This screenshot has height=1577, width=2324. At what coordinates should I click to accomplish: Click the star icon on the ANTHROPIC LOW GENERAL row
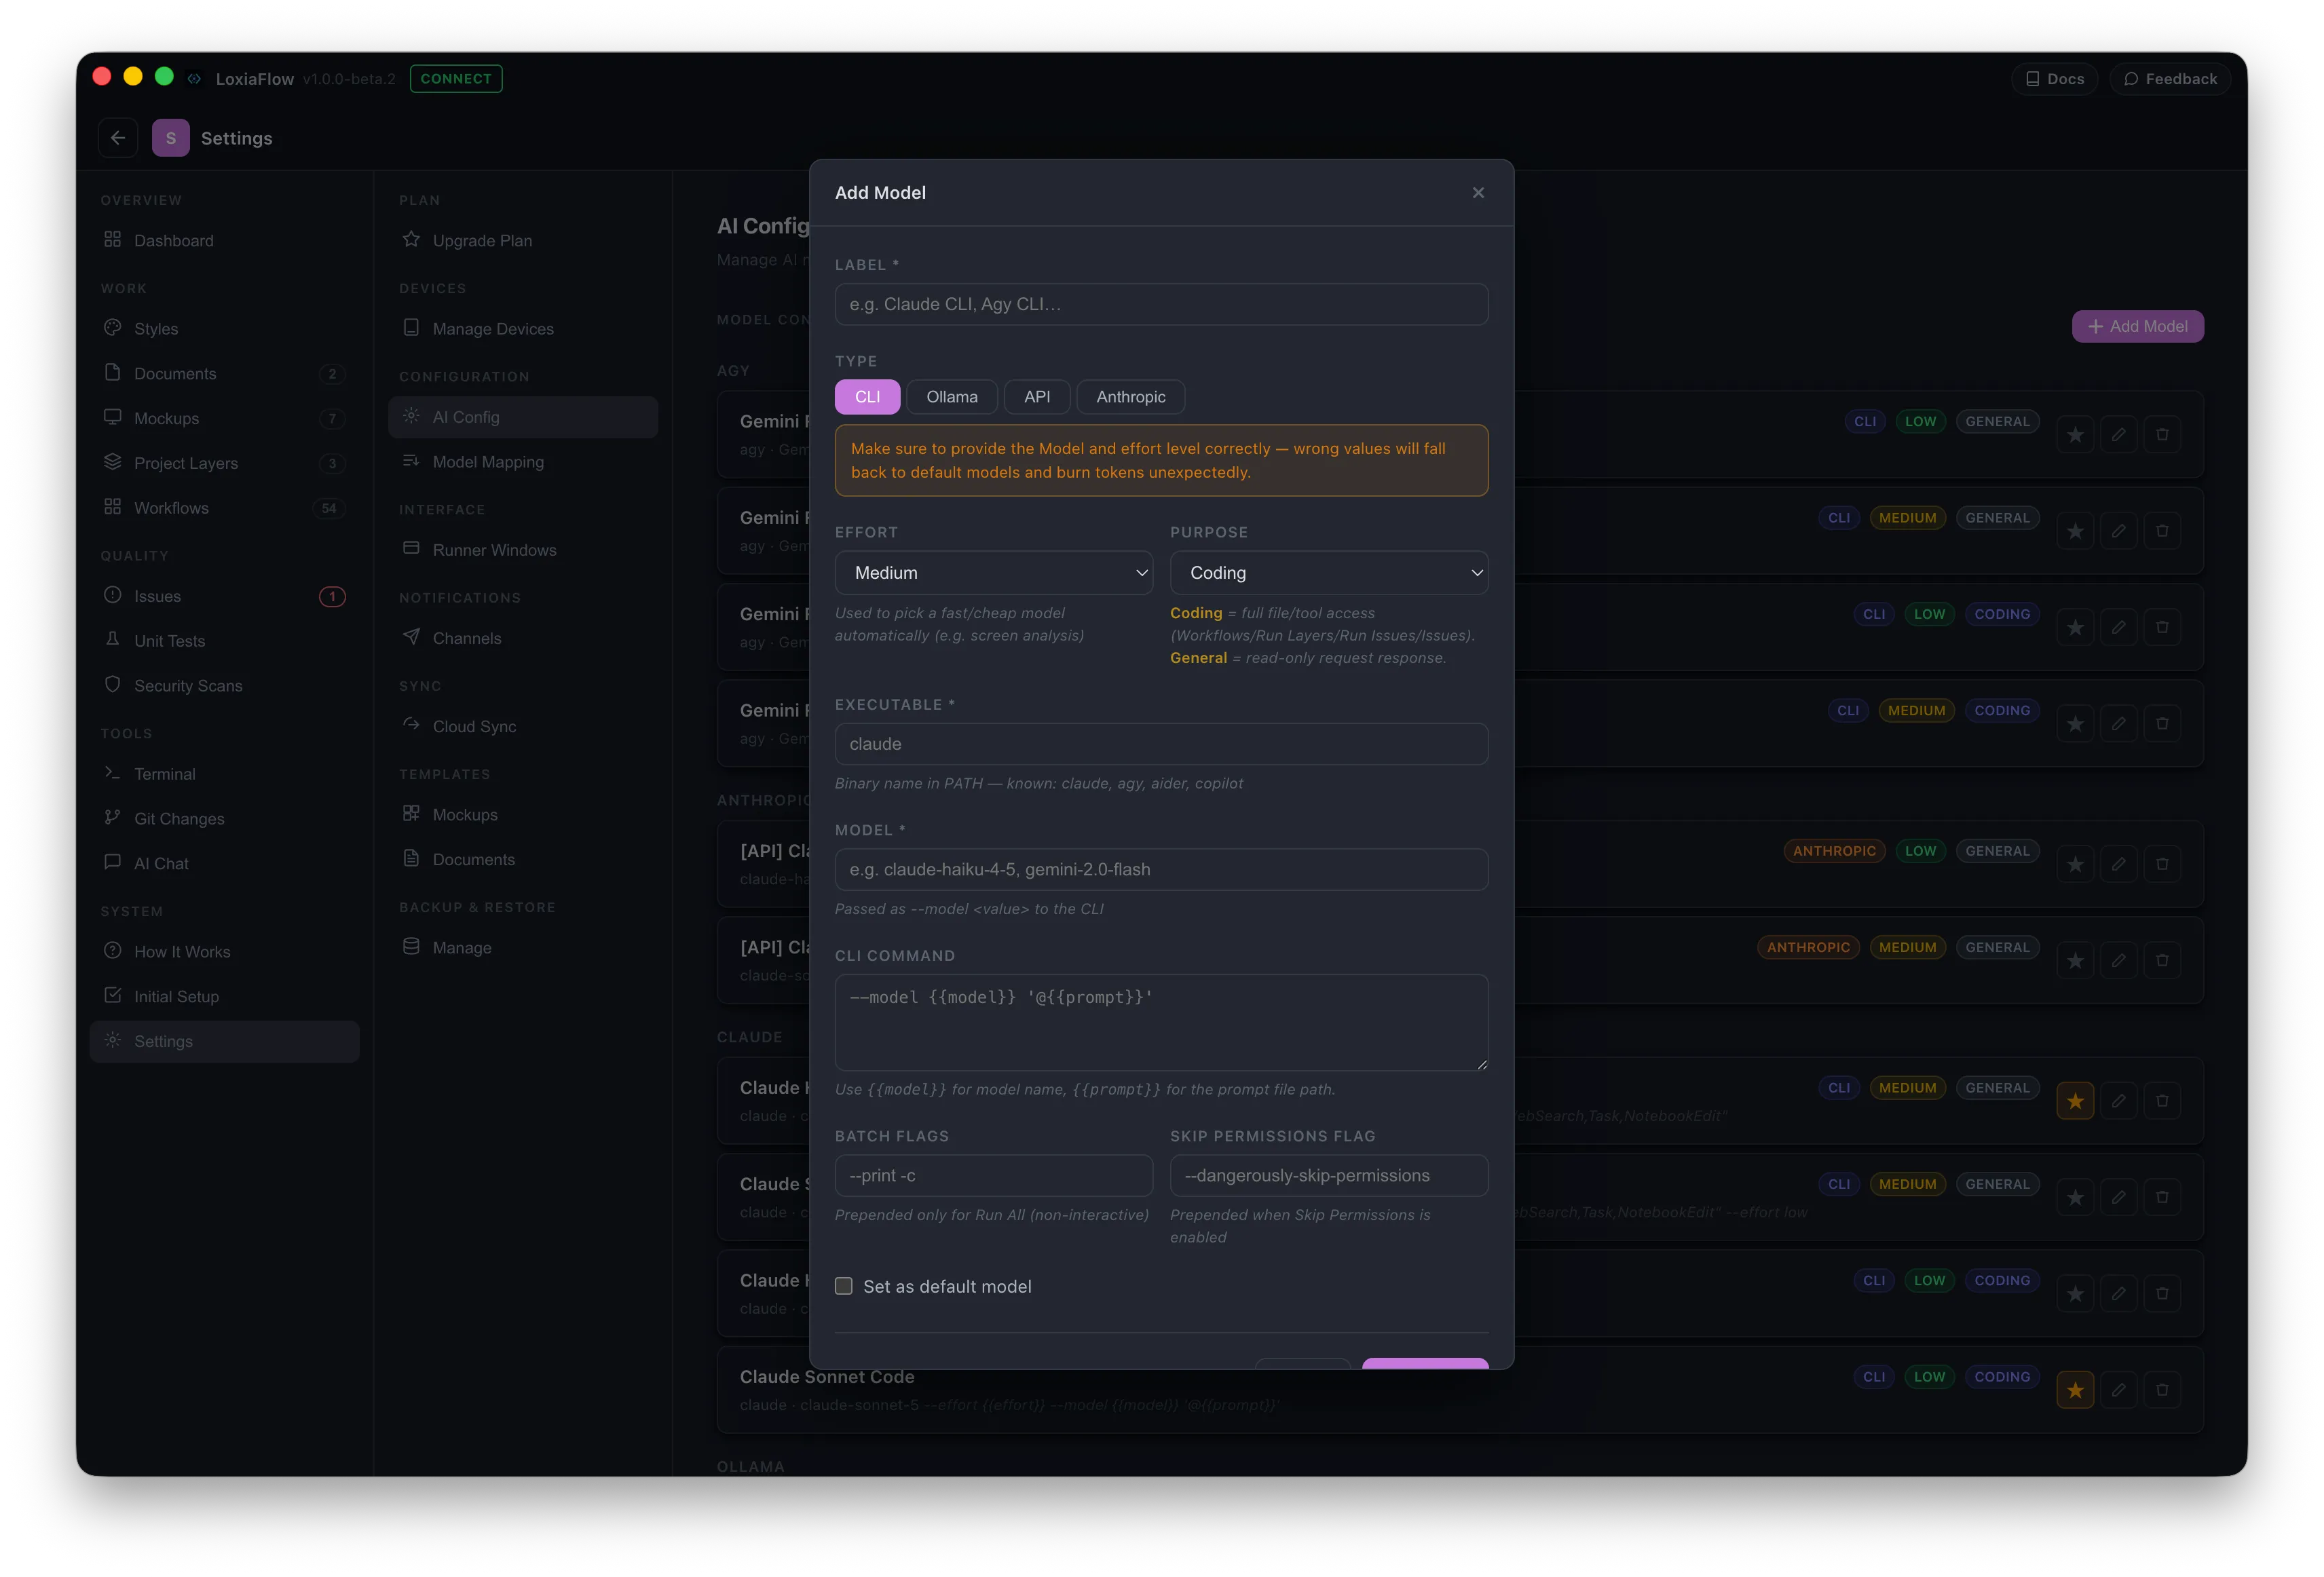click(x=2075, y=865)
